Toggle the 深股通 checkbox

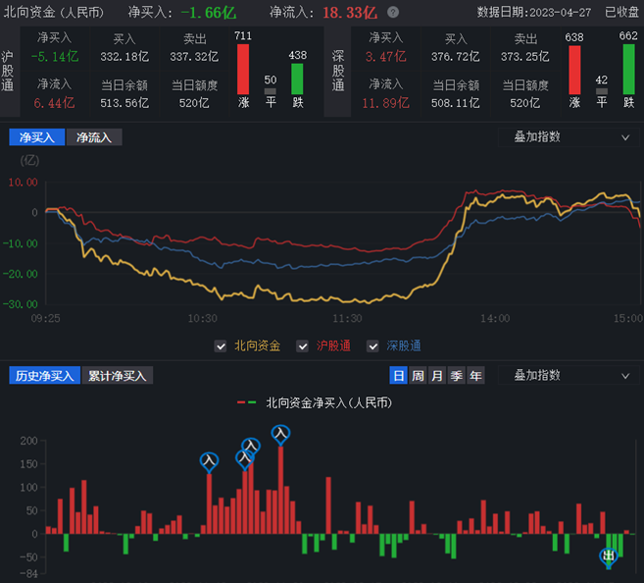click(x=372, y=345)
